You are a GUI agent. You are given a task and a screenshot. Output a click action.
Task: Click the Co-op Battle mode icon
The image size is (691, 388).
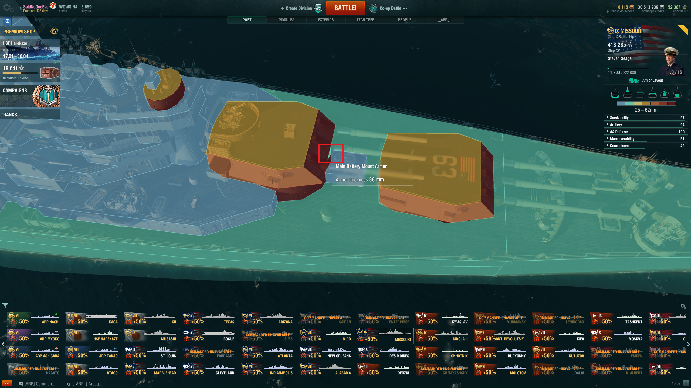[x=374, y=8]
